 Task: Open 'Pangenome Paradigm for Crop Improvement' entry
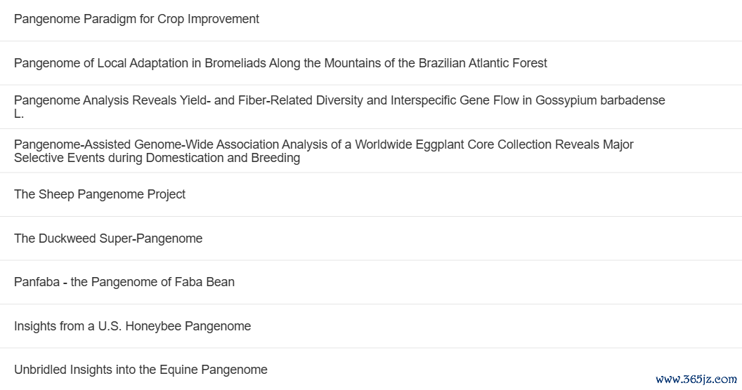136,19
